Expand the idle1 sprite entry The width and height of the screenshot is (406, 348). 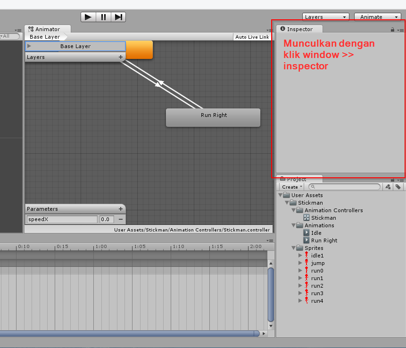tap(300, 256)
